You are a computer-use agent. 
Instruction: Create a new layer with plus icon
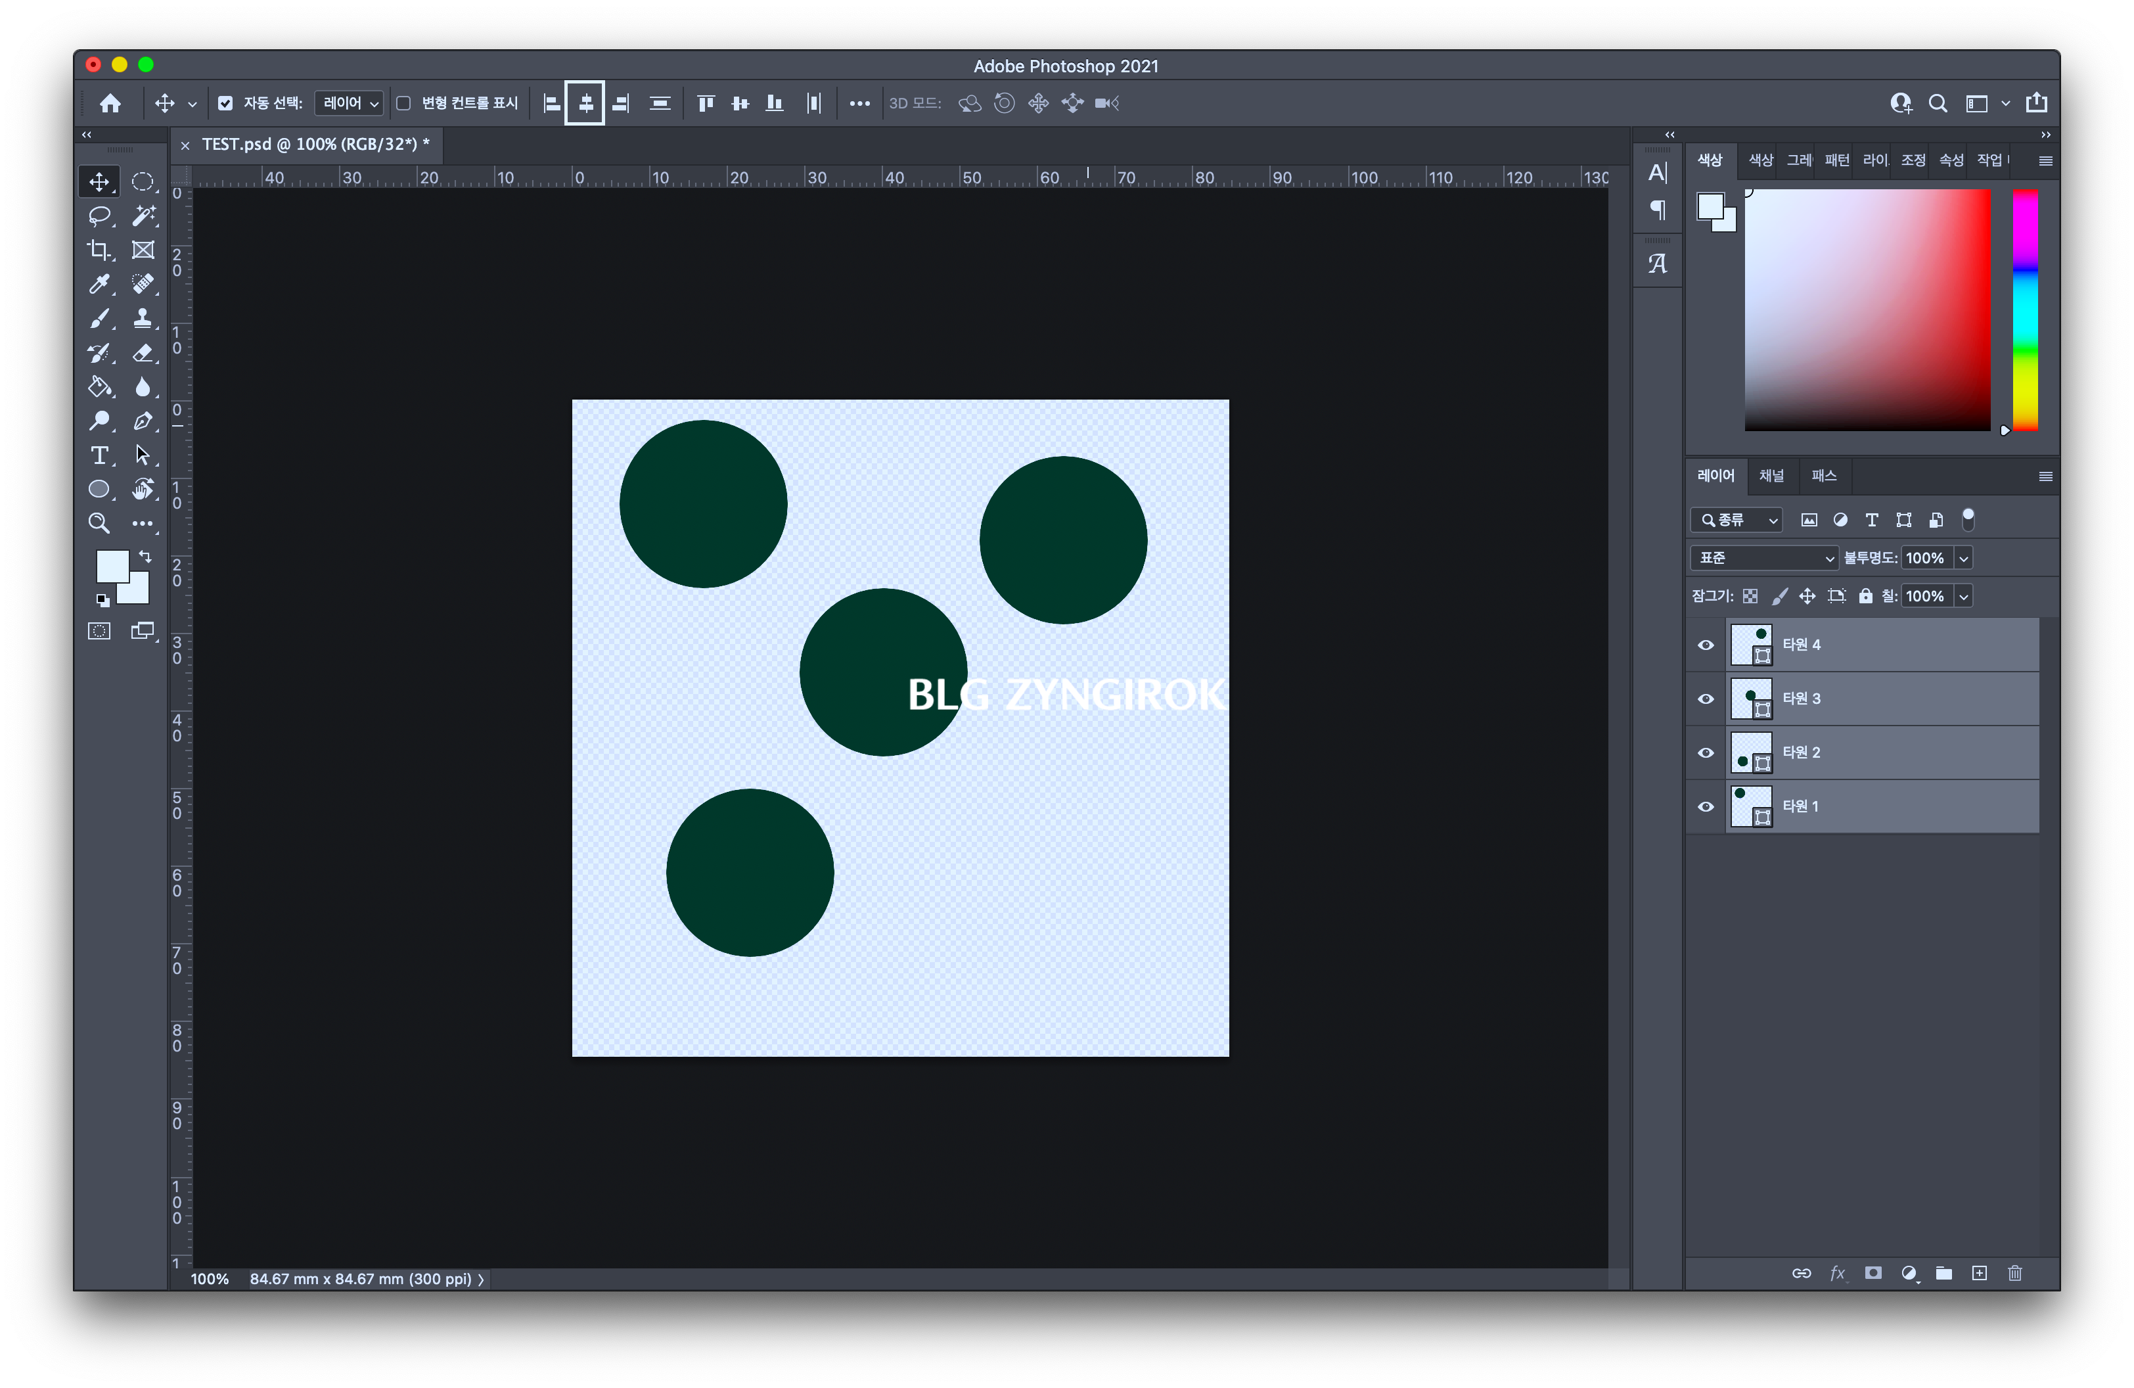pos(1979,1273)
